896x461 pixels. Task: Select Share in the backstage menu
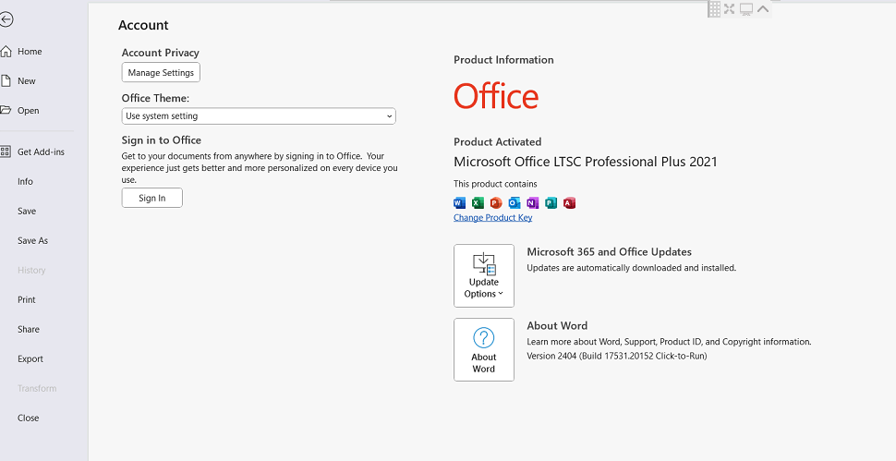tap(29, 330)
